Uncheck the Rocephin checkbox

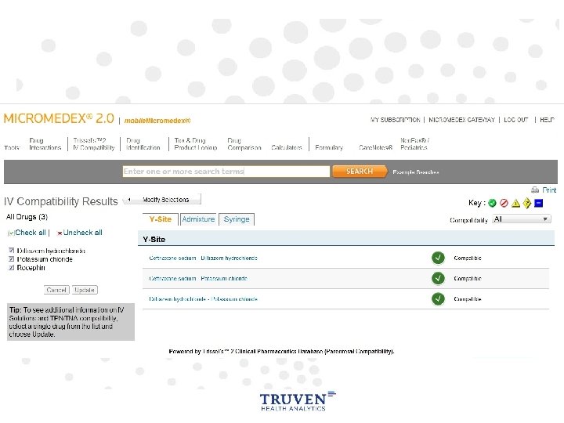pos(12,268)
